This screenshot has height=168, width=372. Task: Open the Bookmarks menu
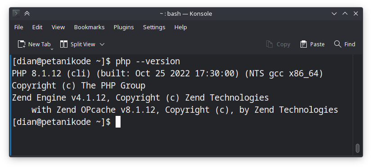point(89,27)
